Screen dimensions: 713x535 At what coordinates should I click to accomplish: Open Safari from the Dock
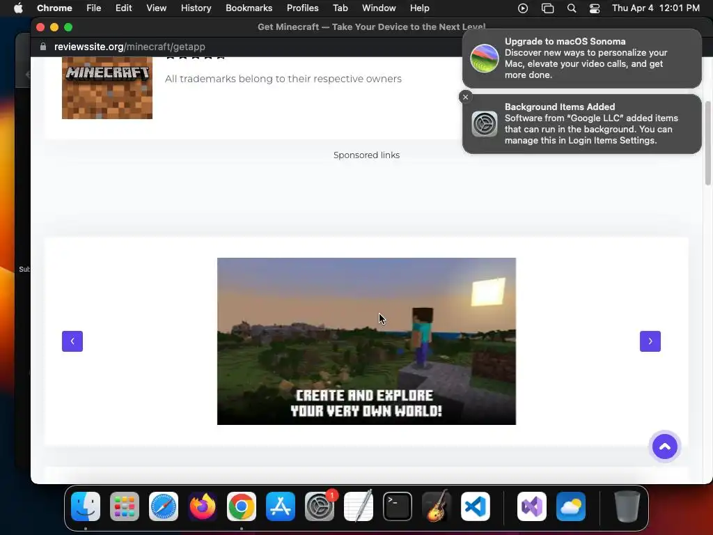click(164, 506)
